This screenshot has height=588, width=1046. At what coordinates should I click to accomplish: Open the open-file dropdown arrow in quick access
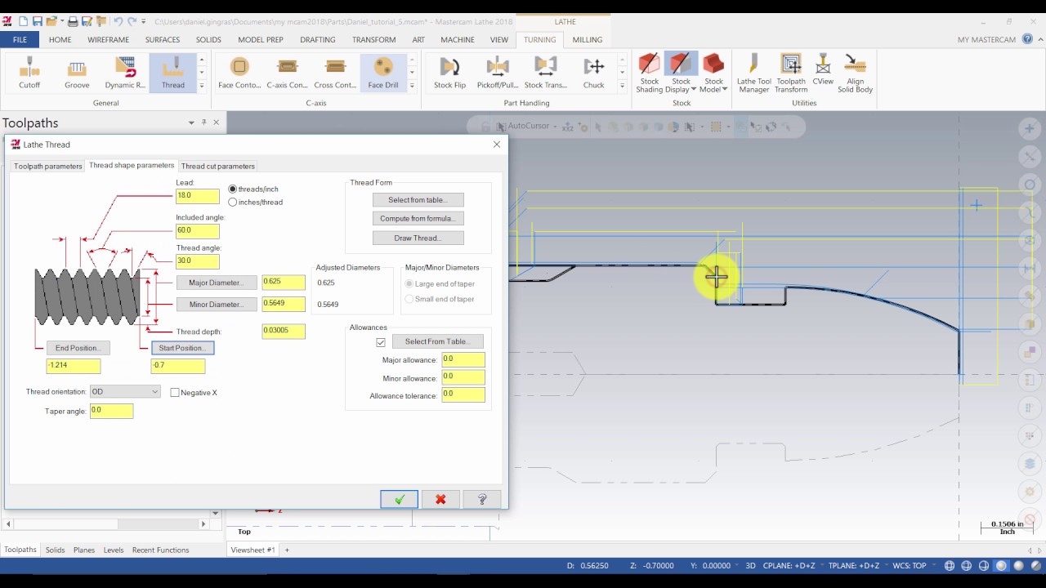[62, 21]
